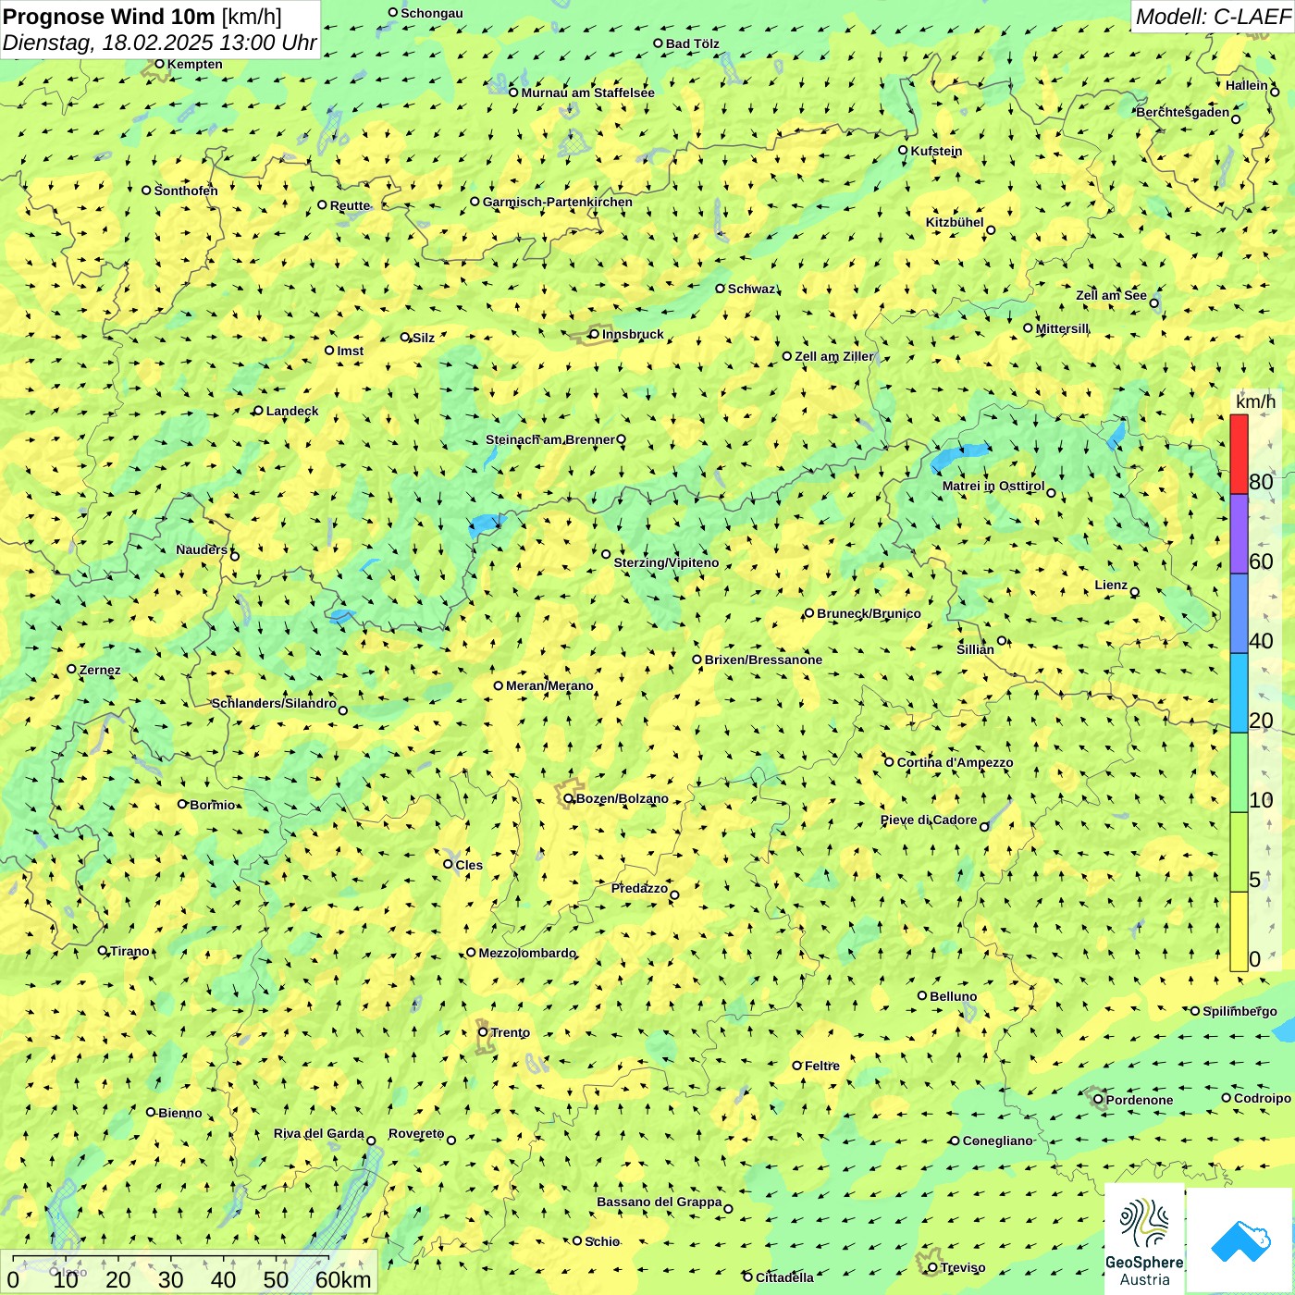1295x1295 pixels.
Task: Click the Treviso city label
Action: point(962,1267)
